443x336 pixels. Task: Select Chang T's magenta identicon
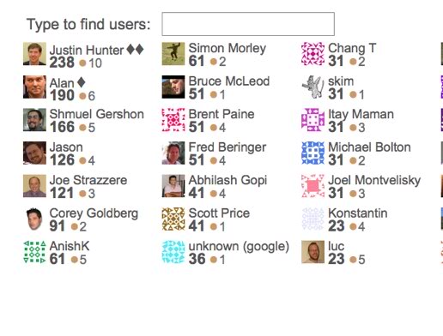click(x=313, y=54)
